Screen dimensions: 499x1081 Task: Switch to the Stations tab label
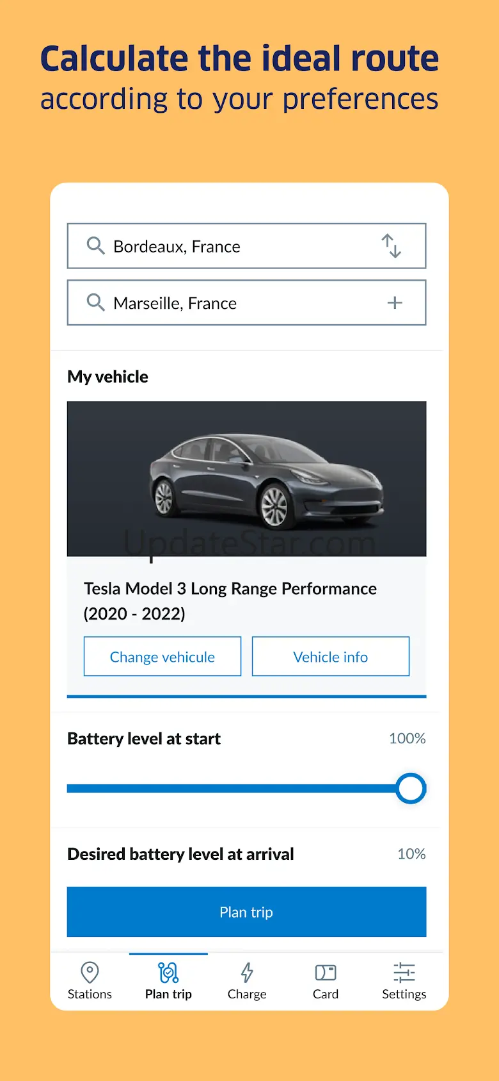point(90,994)
